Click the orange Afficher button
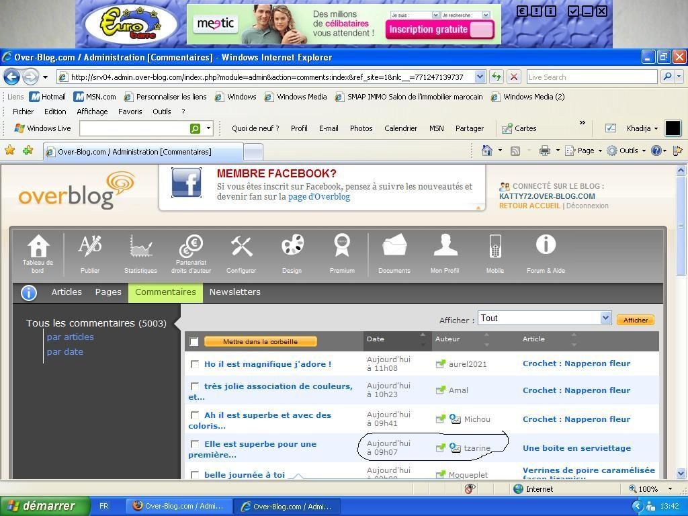Screen dimensions: 688x516 636,320
